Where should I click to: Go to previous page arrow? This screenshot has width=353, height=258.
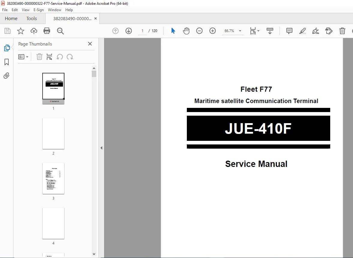[115, 31]
